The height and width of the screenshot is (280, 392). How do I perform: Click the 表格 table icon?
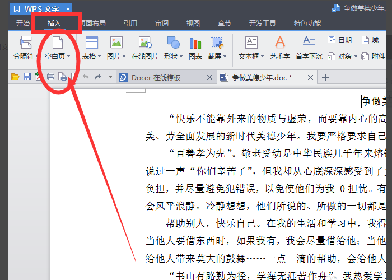(91, 43)
